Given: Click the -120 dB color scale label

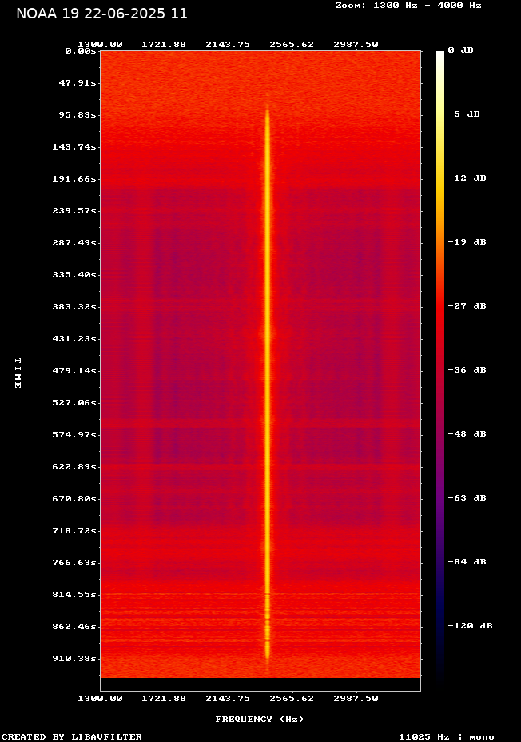Looking at the screenshot, I should (471, 625).
